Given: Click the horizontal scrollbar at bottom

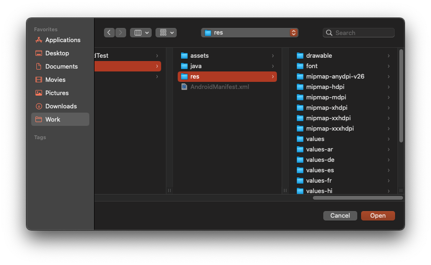Looking at the screenshot, I should pos(358,198).
